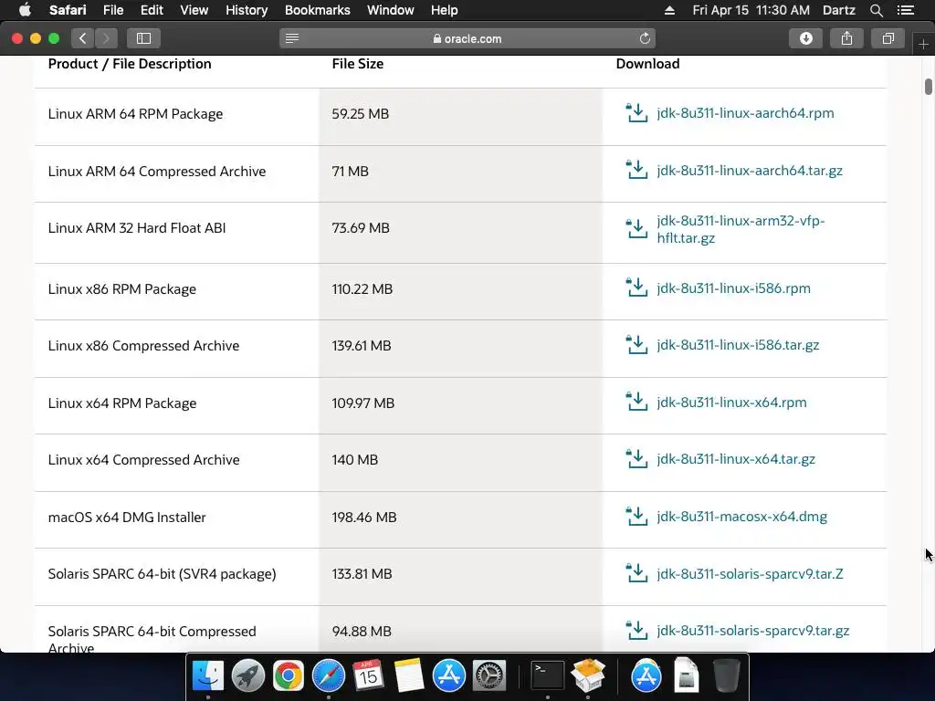Click the jdk-8u311-solaris-sparcv9.tar.gz link
The image size is (935, 701).
752,630
